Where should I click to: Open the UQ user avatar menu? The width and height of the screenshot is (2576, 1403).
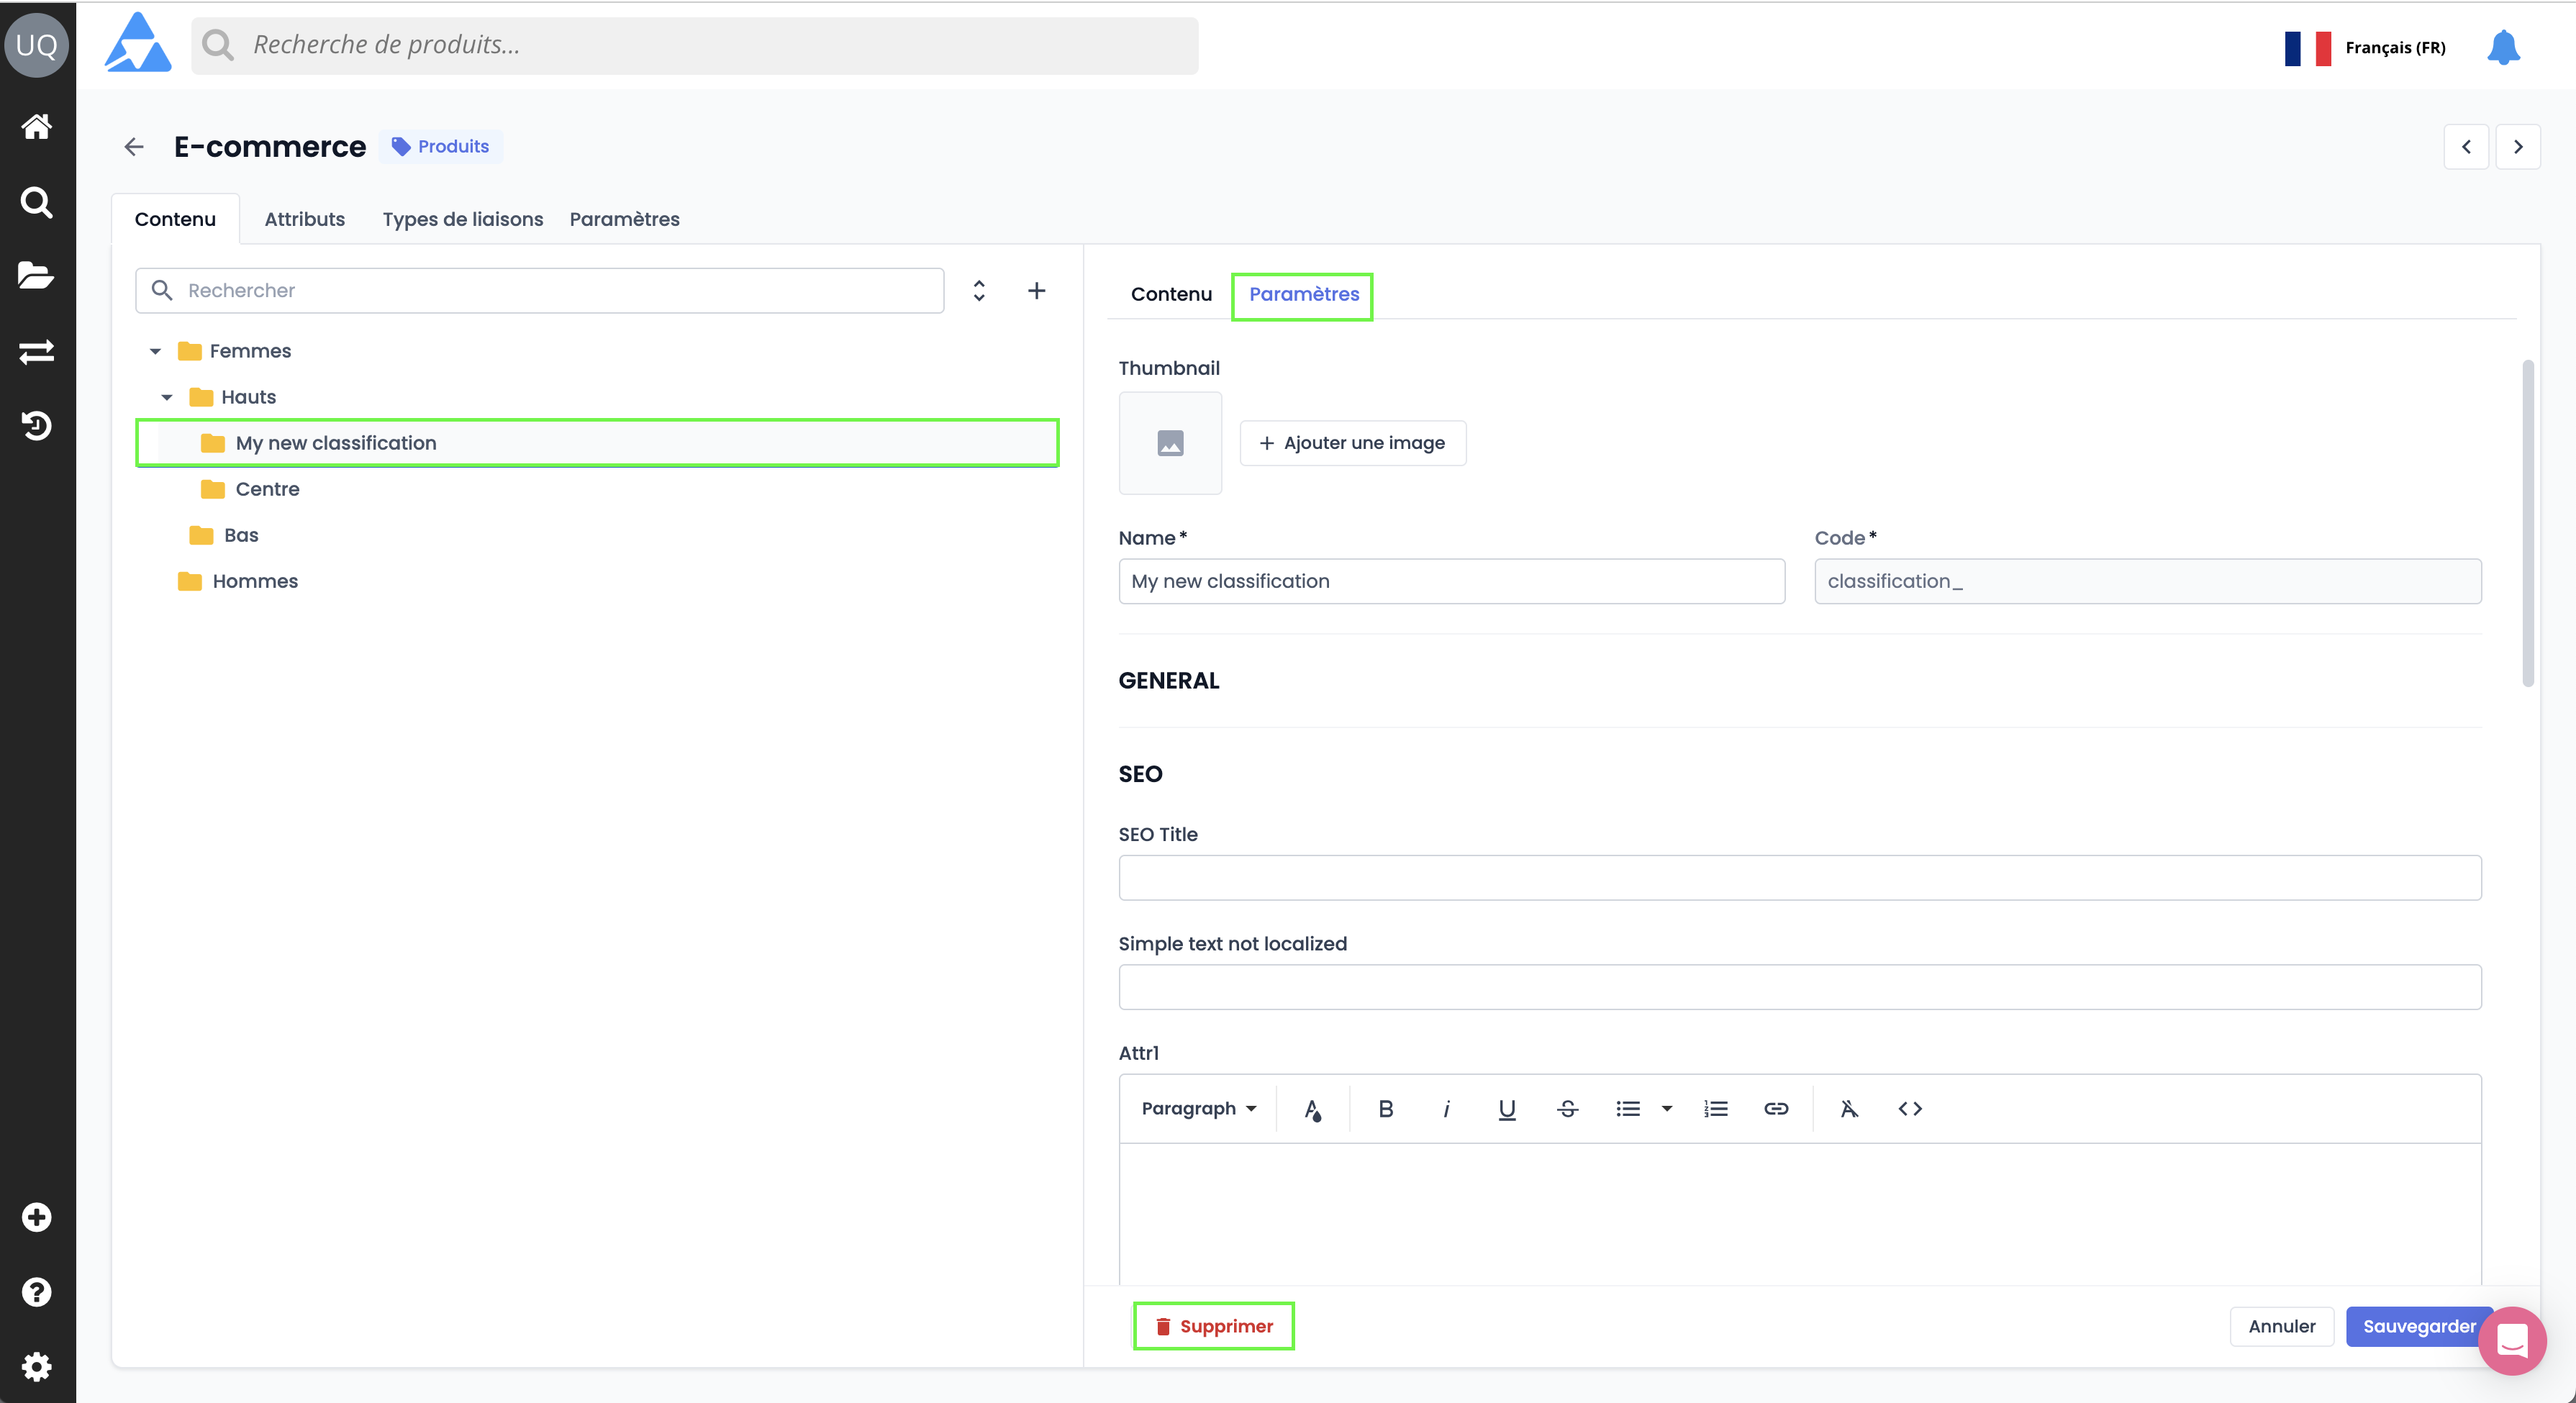tap(37, 45)
